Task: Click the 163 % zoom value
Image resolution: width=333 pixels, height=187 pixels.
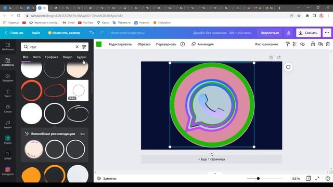Action: 296,179
